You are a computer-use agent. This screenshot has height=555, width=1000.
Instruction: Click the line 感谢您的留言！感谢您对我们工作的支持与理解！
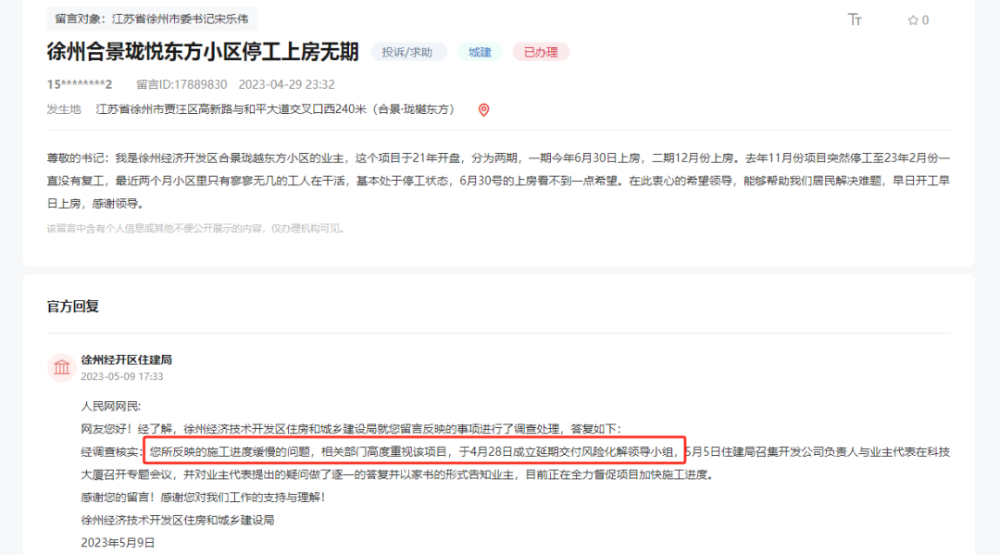203,497
